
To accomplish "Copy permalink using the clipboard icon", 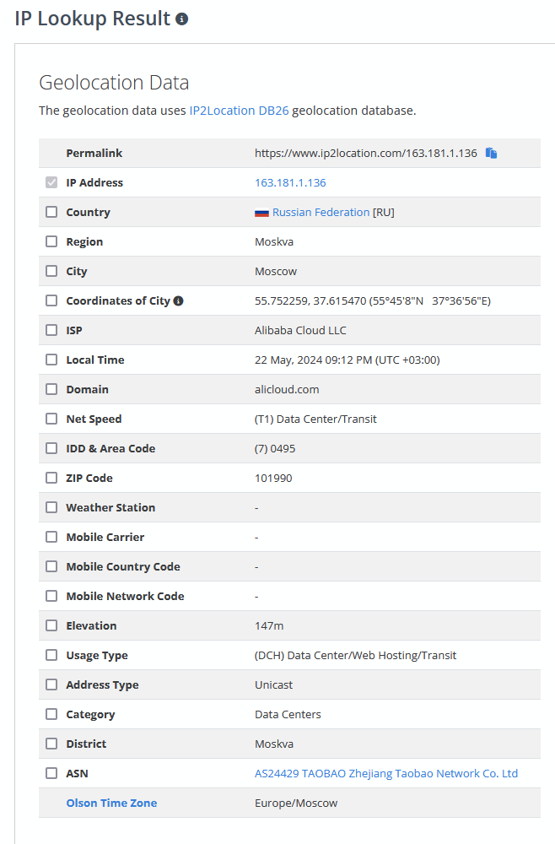I will [x=491, y=154].
